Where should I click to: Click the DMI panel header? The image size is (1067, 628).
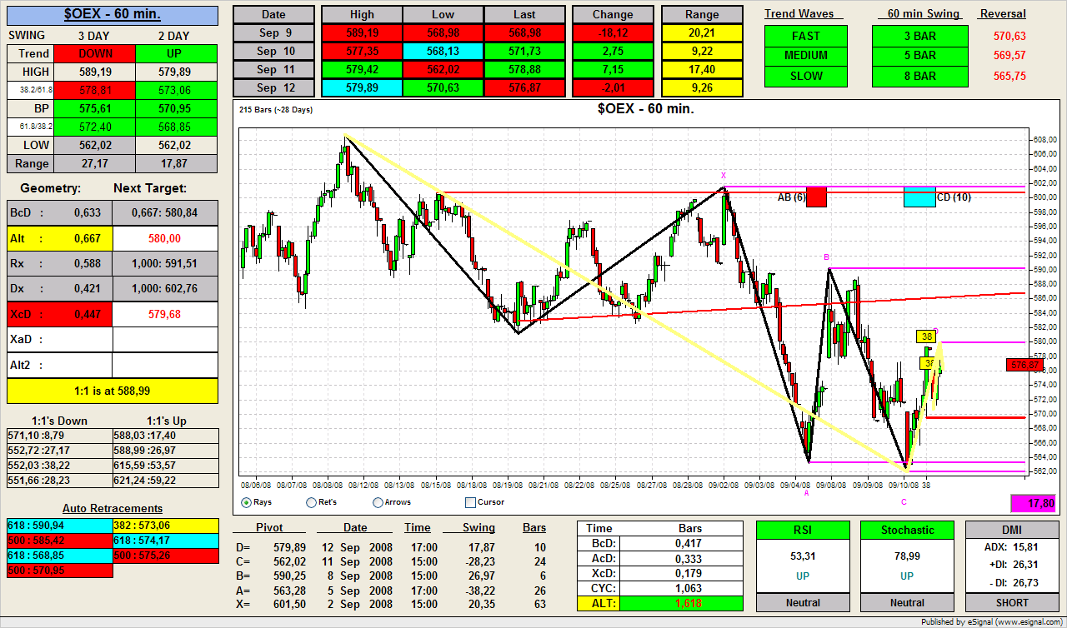tap(1012, 530)
